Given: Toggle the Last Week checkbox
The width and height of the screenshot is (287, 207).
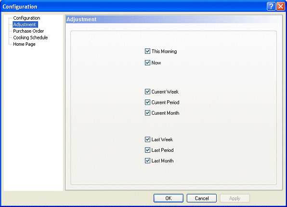Looking at the screenshot, I should [x=147, y=139].
